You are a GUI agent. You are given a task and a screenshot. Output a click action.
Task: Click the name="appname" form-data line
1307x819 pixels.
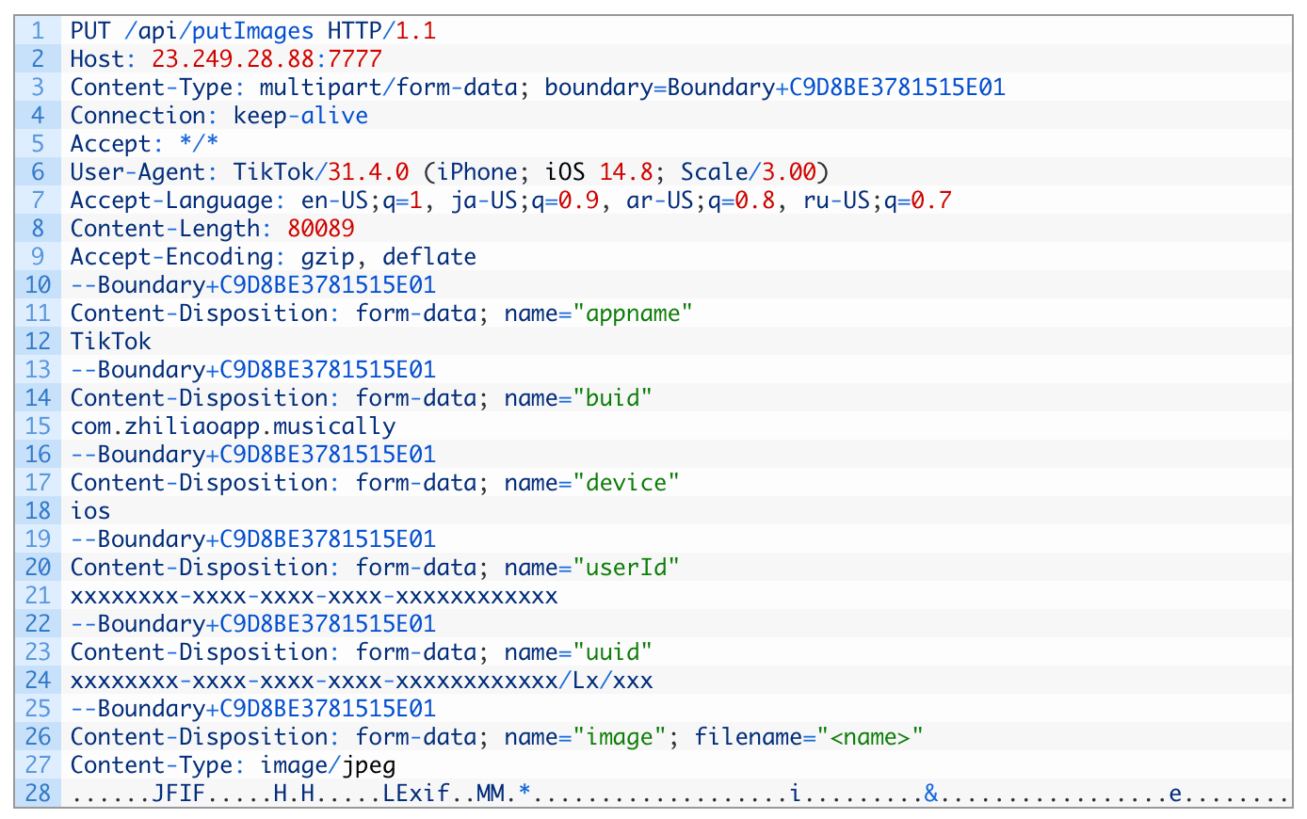tap(381, 313)
